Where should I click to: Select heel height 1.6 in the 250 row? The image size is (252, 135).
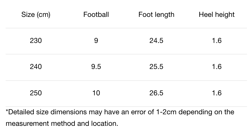[x=217, y=93]
